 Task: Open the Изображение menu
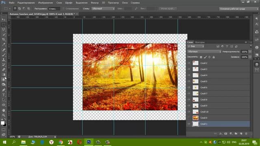[45, 3]
